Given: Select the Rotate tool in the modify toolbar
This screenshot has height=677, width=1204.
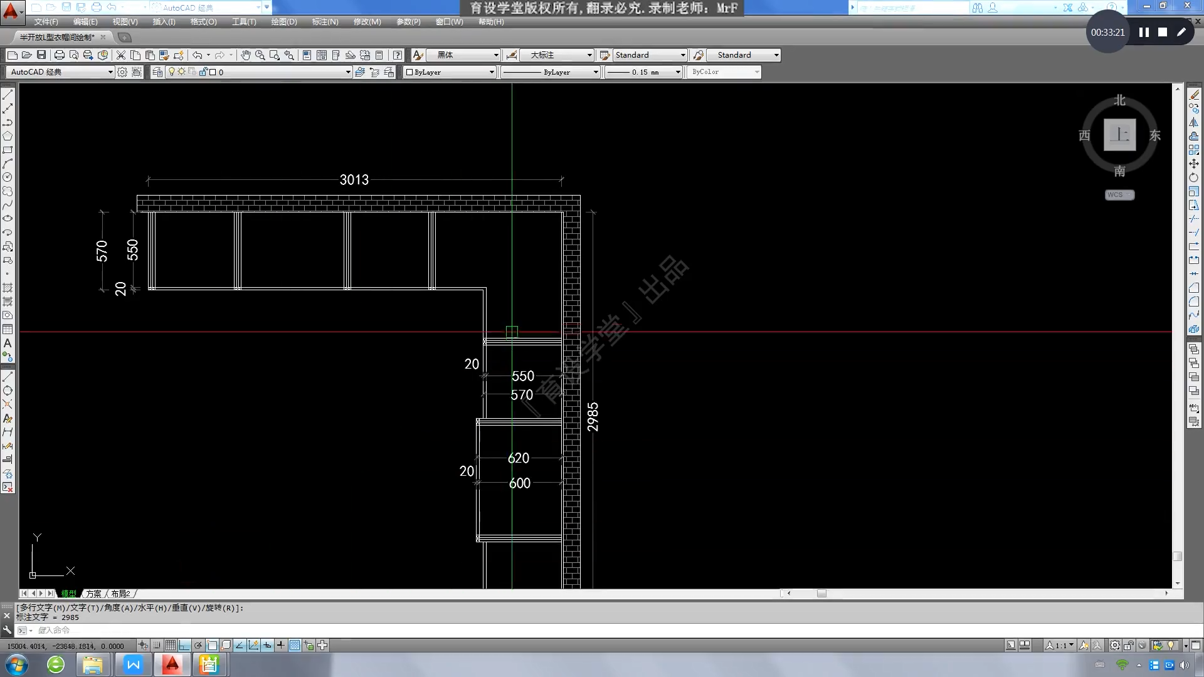Looking at the screenshot, I should (x=1194, y=177).
